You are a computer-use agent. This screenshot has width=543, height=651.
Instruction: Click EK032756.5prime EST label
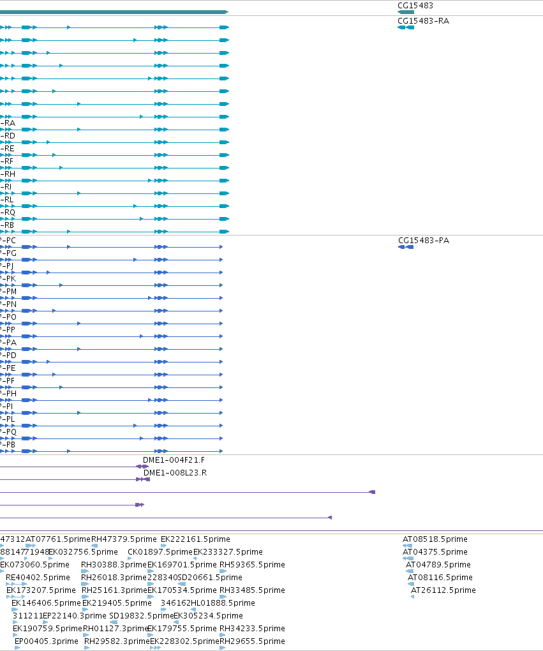pyautogui.click(x=83, y=552)
